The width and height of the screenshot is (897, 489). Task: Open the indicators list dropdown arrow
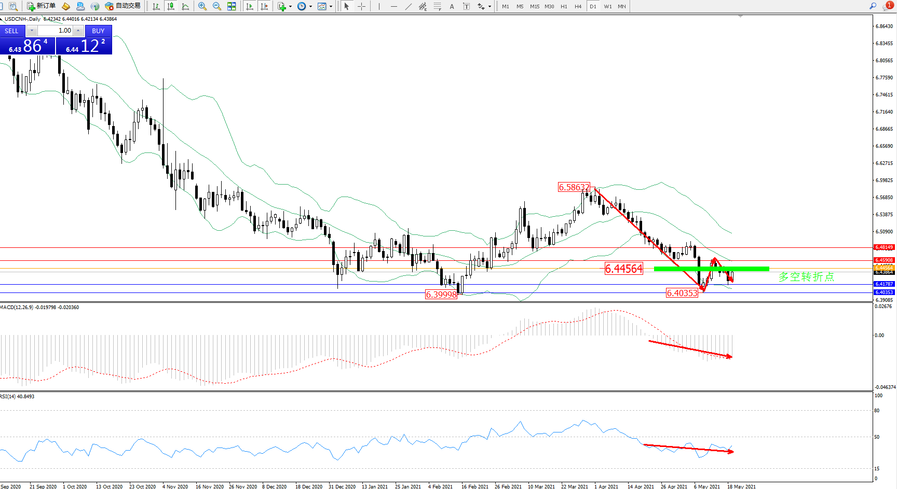tap(290, 7)
